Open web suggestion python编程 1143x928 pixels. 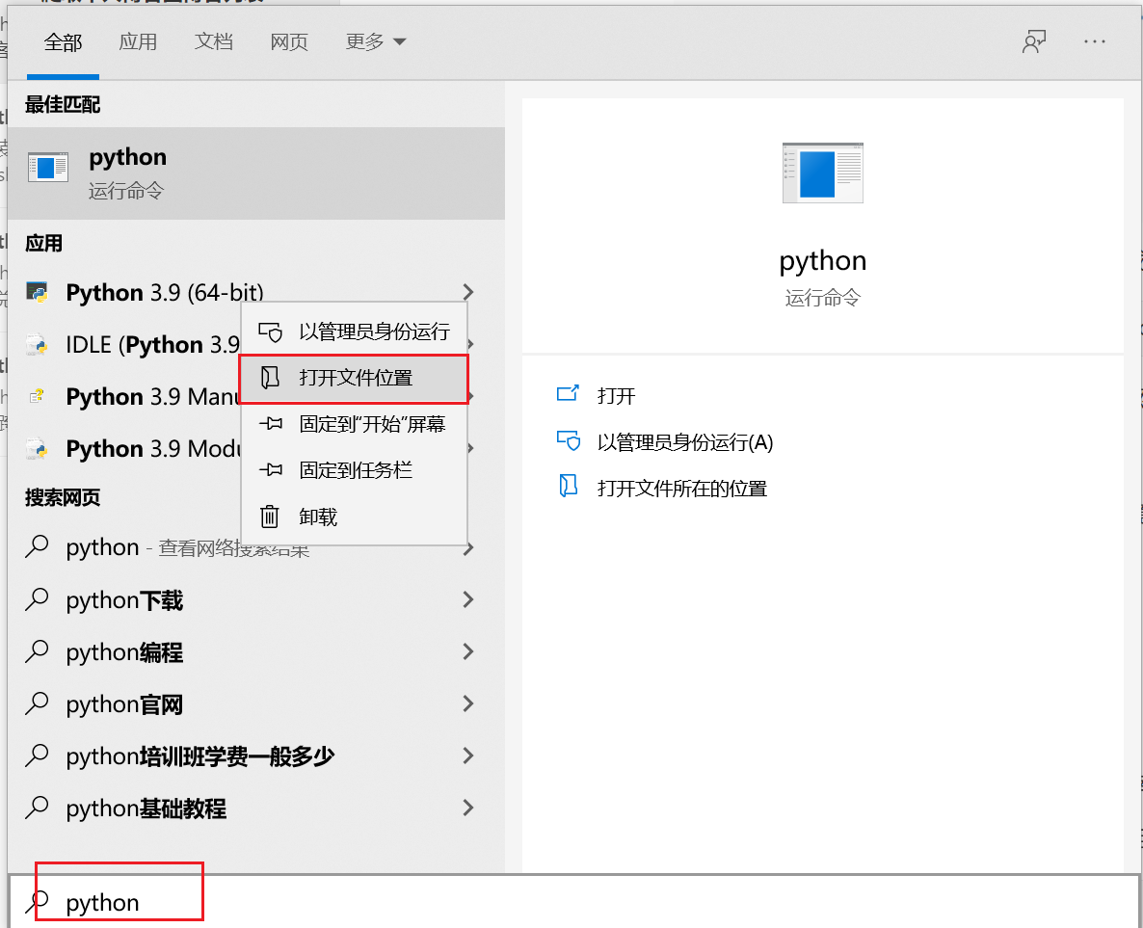(124, 652)
